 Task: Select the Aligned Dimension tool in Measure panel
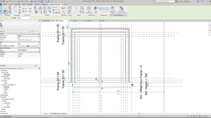coord(63,8)
